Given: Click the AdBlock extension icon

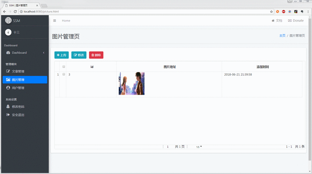Looking at the screenshot, I should (283, 11).
